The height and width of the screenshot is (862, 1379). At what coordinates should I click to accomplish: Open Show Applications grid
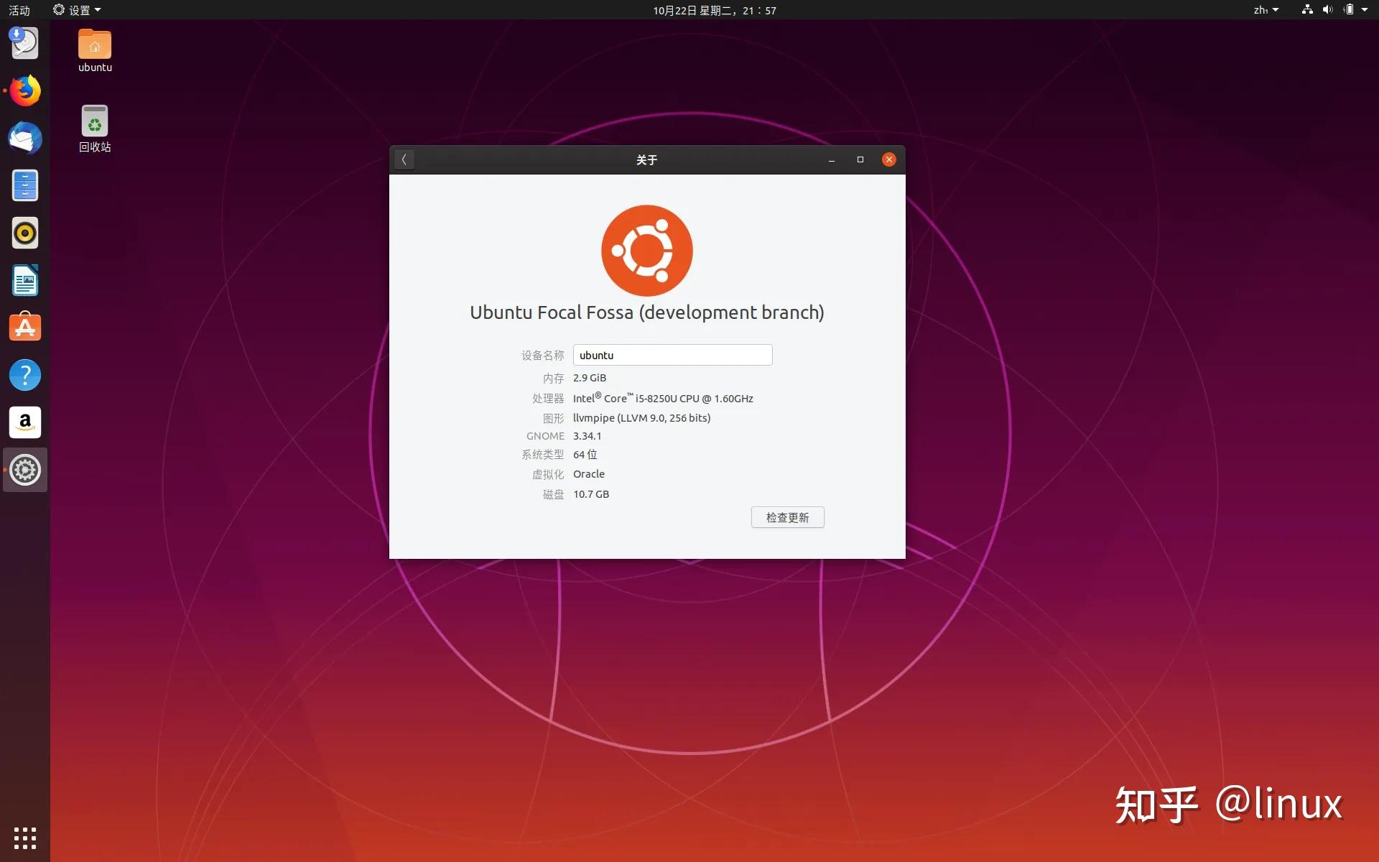[24, 838]
